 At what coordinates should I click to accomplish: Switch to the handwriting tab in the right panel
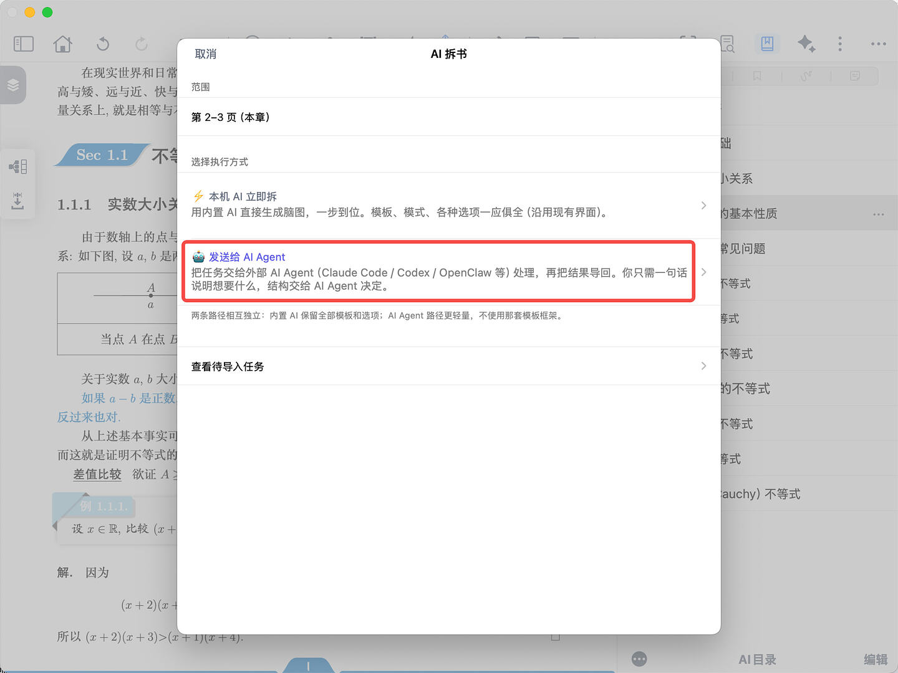click(x=806, y=76)
